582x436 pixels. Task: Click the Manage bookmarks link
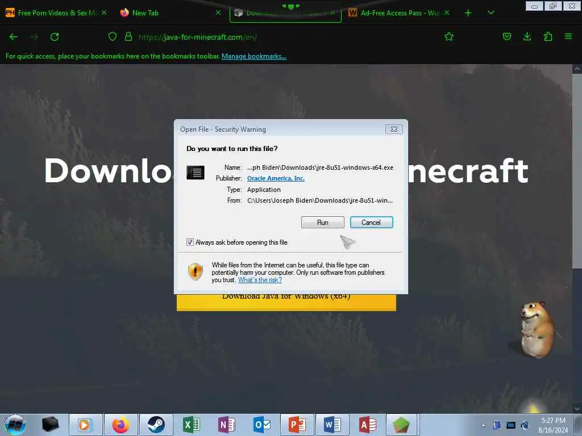coord(254,56)
